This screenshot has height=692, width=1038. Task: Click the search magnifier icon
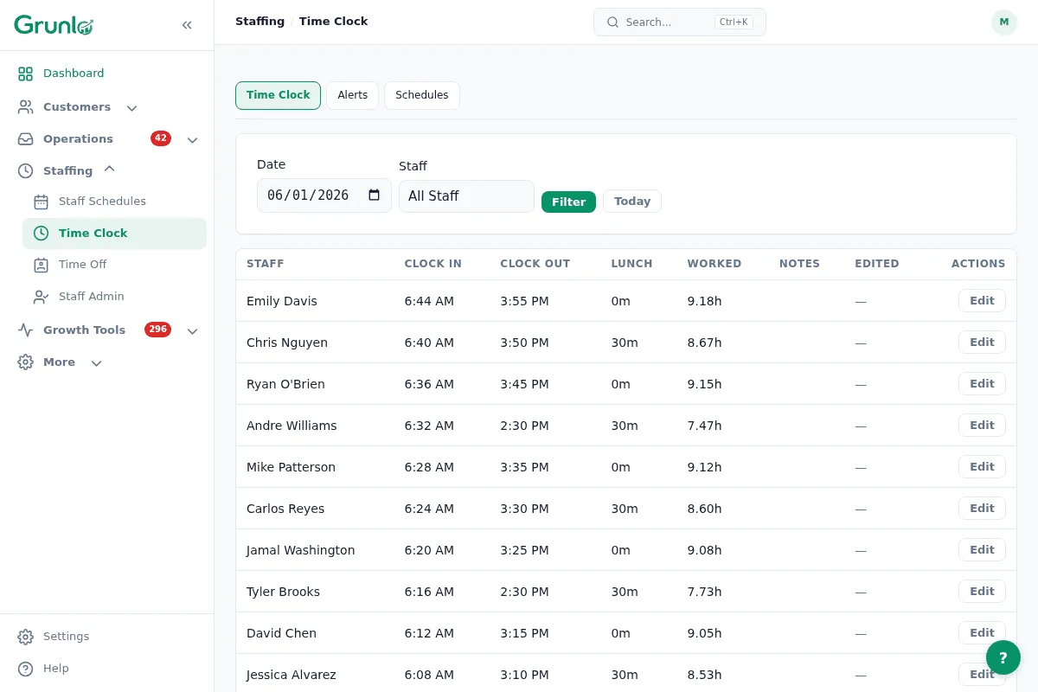tap(612, 22)
